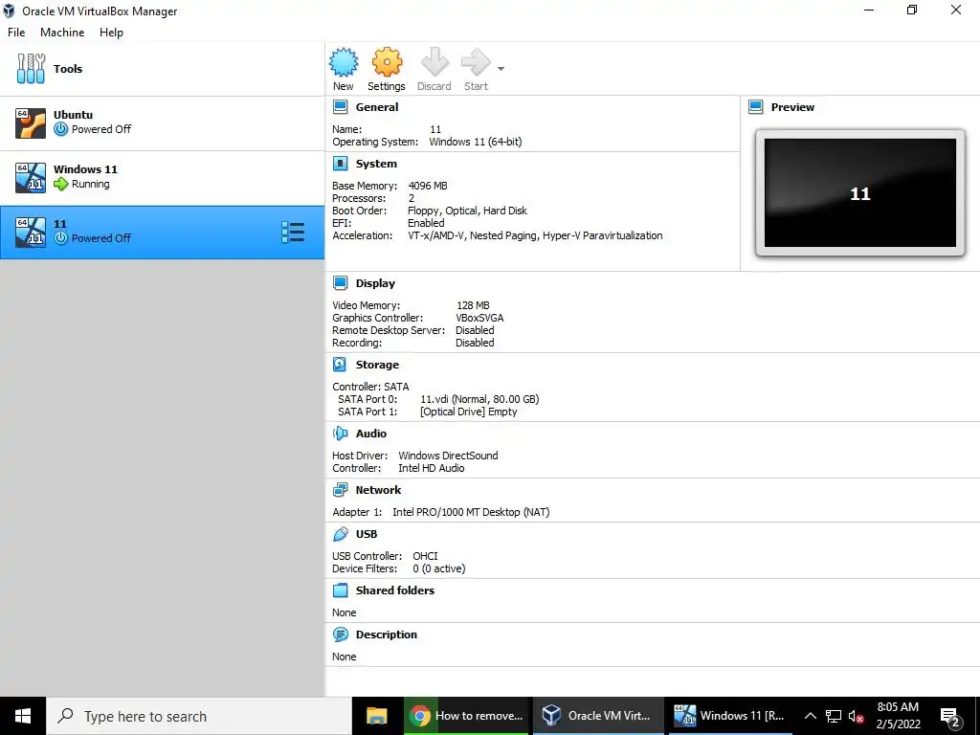Open the Description heading link
The image size is (980, 735).
[x=387, y=635]
